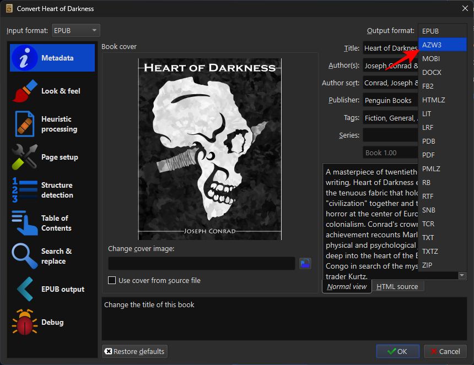Choose ZIP as the output format
Image resolution: width=474 pixels, height=365 pixels.
[x=443, y=265]
